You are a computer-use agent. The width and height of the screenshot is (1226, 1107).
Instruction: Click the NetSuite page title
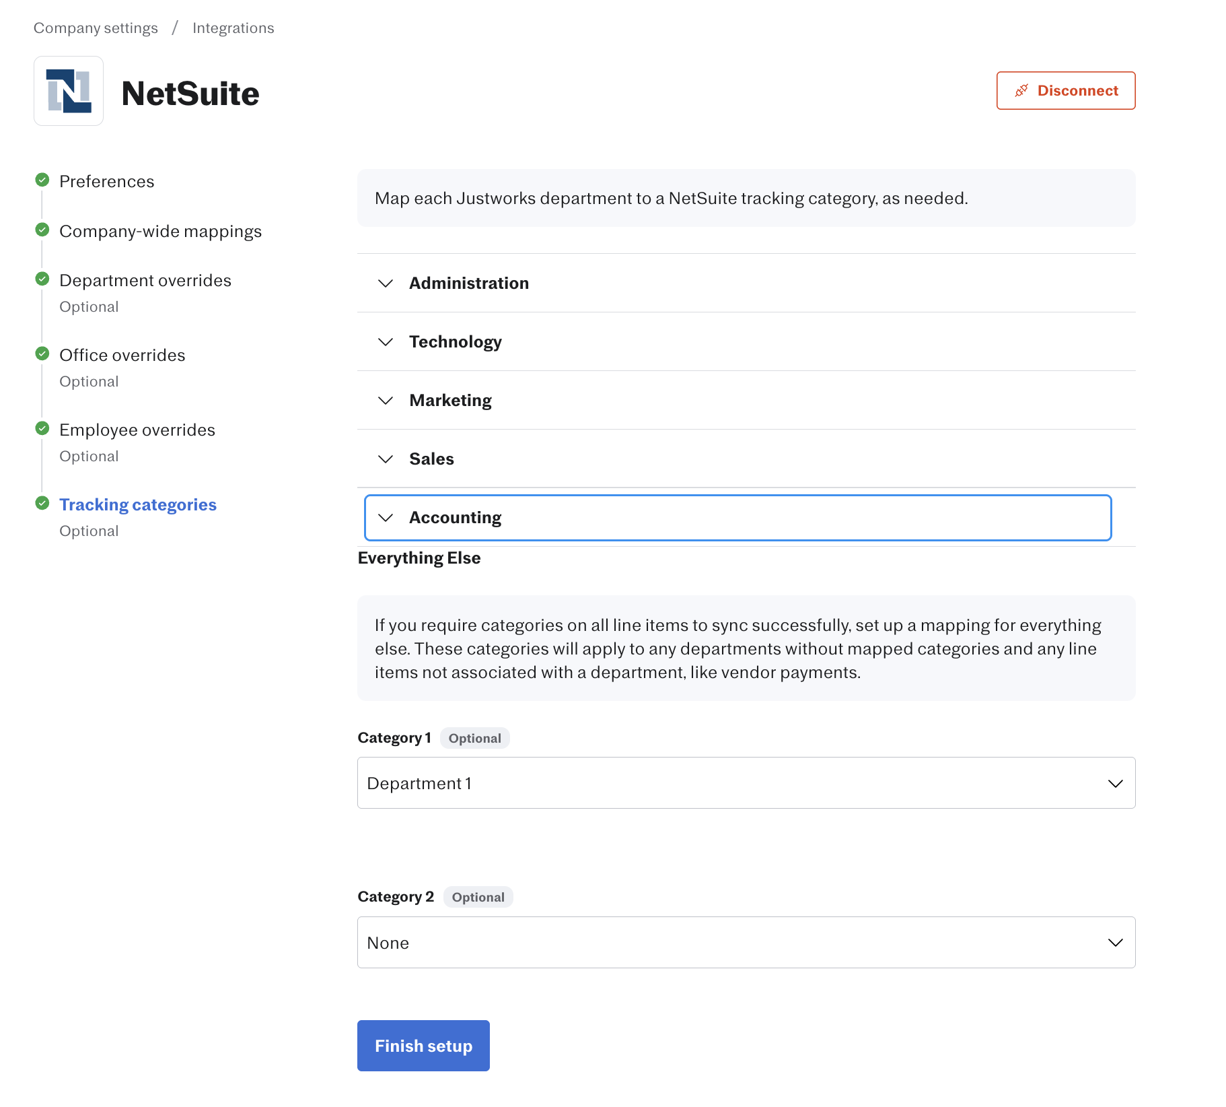click(x=190, y=93)
